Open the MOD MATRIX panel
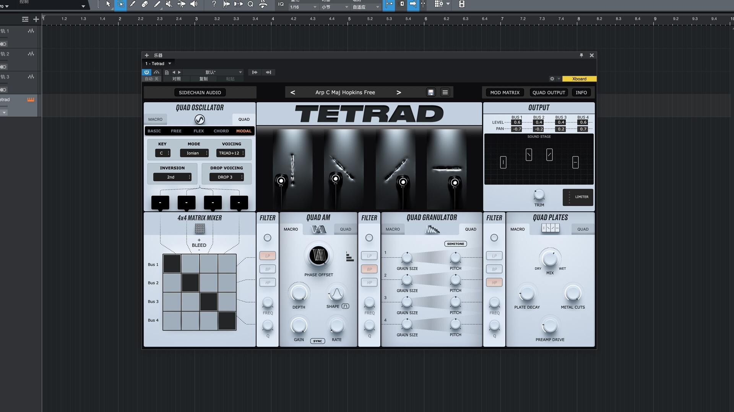 pyautogui.click(x=505, y=92)
